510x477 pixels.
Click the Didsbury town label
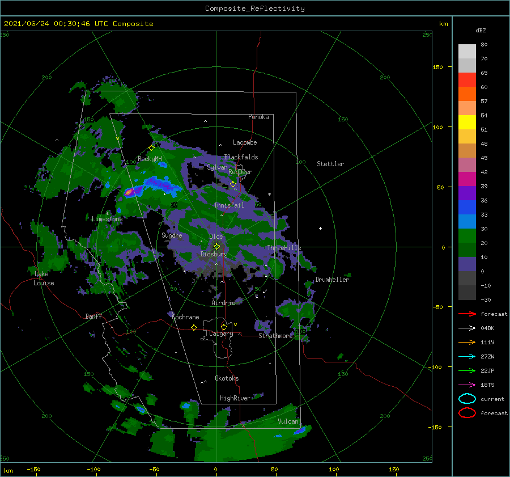pos(214,254)
